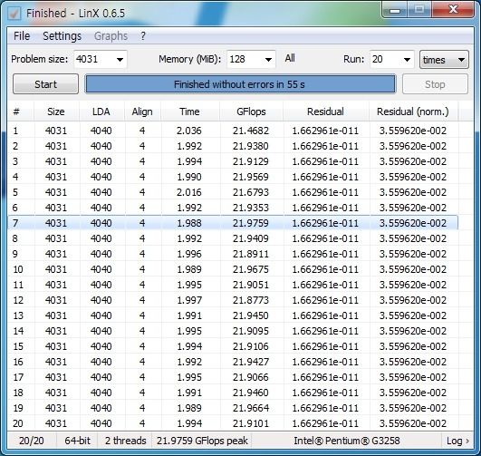Select GFlops value 21.9051
Viewport: 481px width, 456px height.
coord(251,285)
